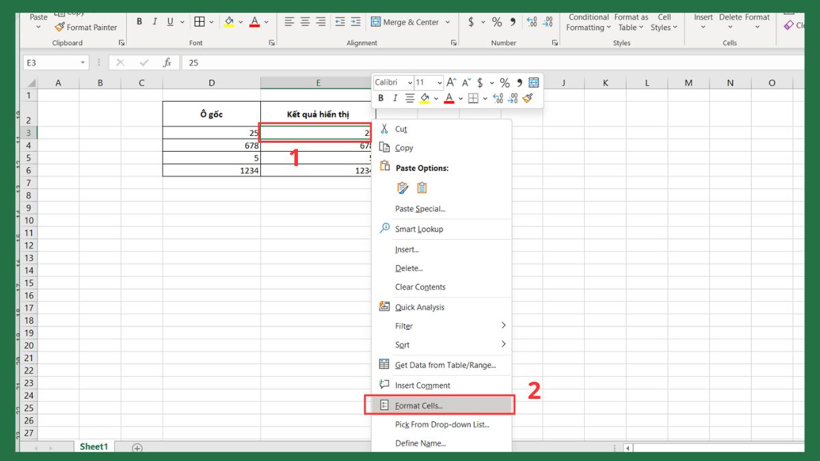Click the Insert Function fx icon
The width and height of the screenshot is (820, 461).
pos(167,63)
